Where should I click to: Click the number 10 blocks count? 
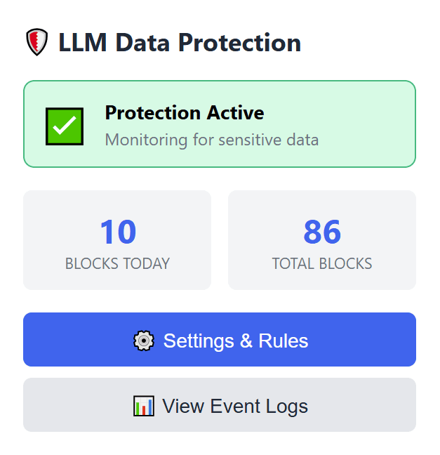pos(117,232)
